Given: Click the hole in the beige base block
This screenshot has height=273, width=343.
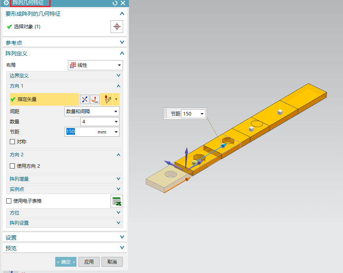Looking at the screenshot, I should coord(171,174).
